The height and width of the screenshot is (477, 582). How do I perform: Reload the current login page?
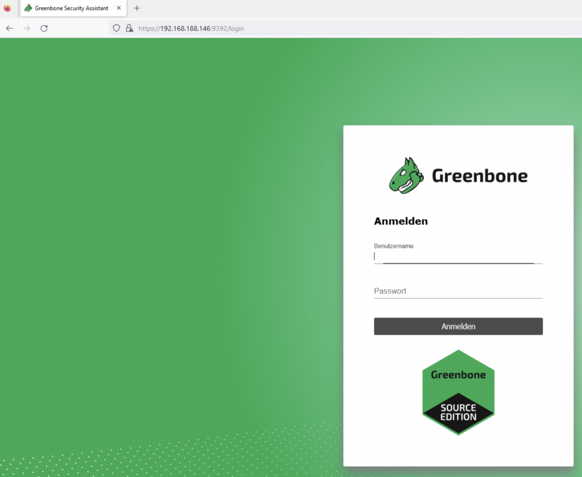click(x=44, y=28)
